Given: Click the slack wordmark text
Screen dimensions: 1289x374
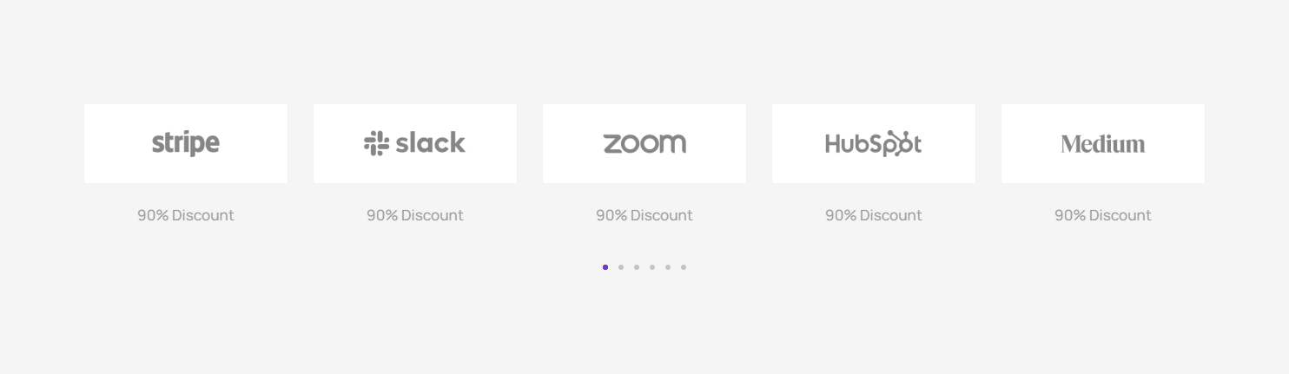Looking at the screenshot, I should click(430, 143).
